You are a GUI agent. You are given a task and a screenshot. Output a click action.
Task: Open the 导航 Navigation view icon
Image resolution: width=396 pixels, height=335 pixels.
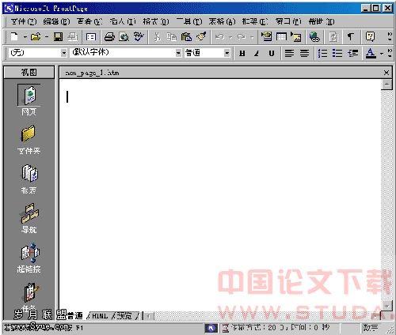pyautogui.click(x=29, y=218)
